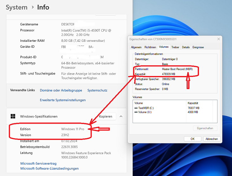Click the 64-Bit-Betriebssystem system type text
Screen dimensions: 232x176
[x=88, y=65]
